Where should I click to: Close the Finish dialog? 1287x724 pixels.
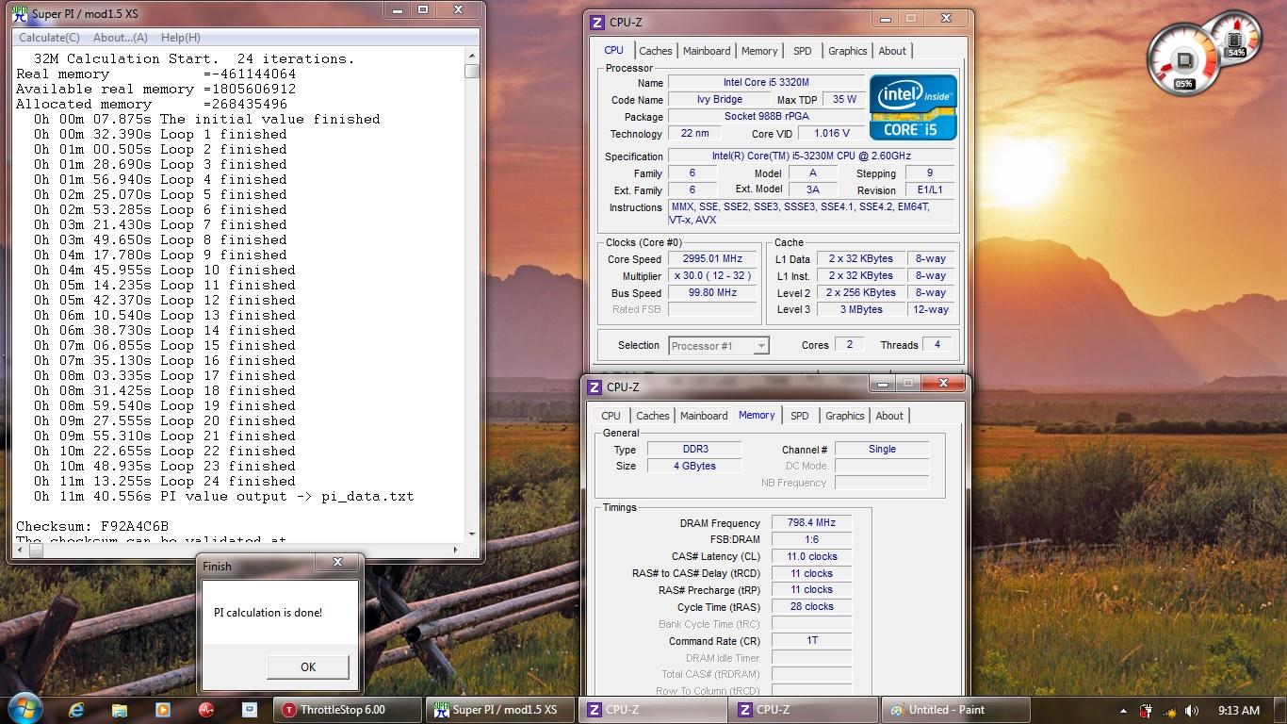pyautogui.click(x=337, y=563)
